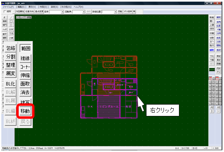The height and width of the screenshot is (152, 224).
Task: Click the green line color swatch
Action: (x=212, y=69)
